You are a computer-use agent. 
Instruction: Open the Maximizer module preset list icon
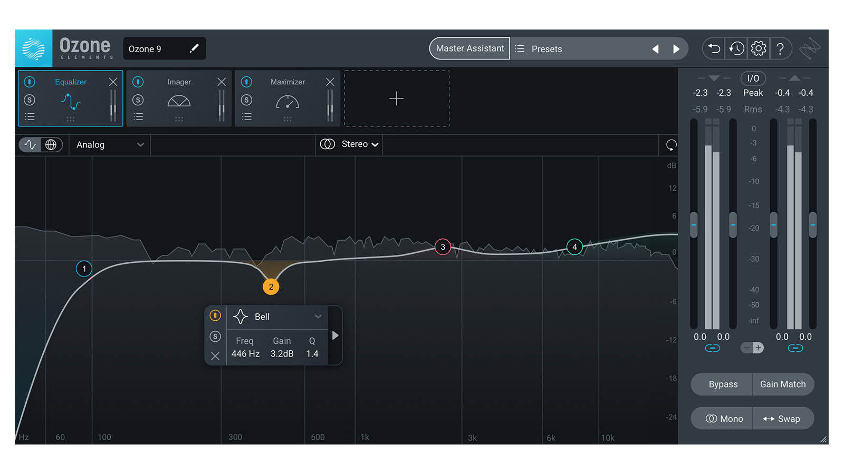[x=247, y=116]
